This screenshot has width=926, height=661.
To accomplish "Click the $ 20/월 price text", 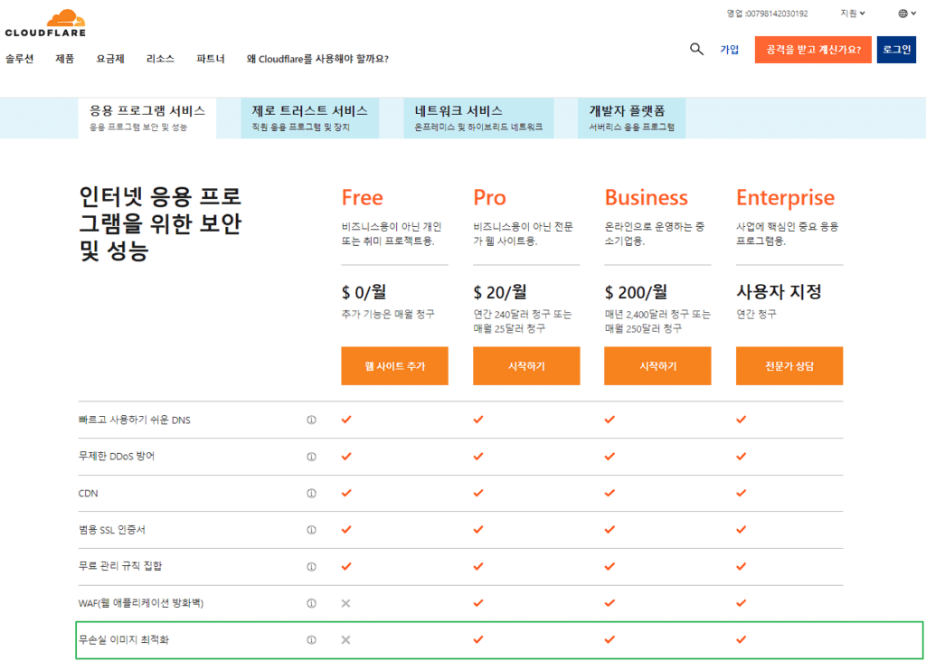I will pos(499,291).
